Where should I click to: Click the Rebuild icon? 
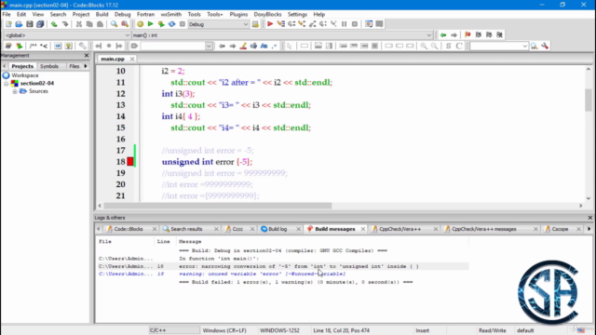(171, 24)
